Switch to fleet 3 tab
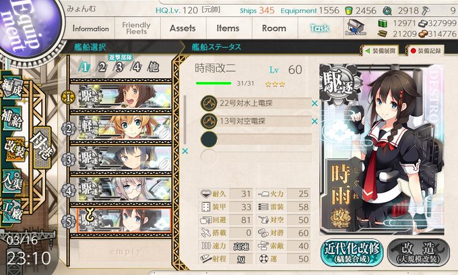The height and width of the screenshot is (275, 458). click(119, 67)
